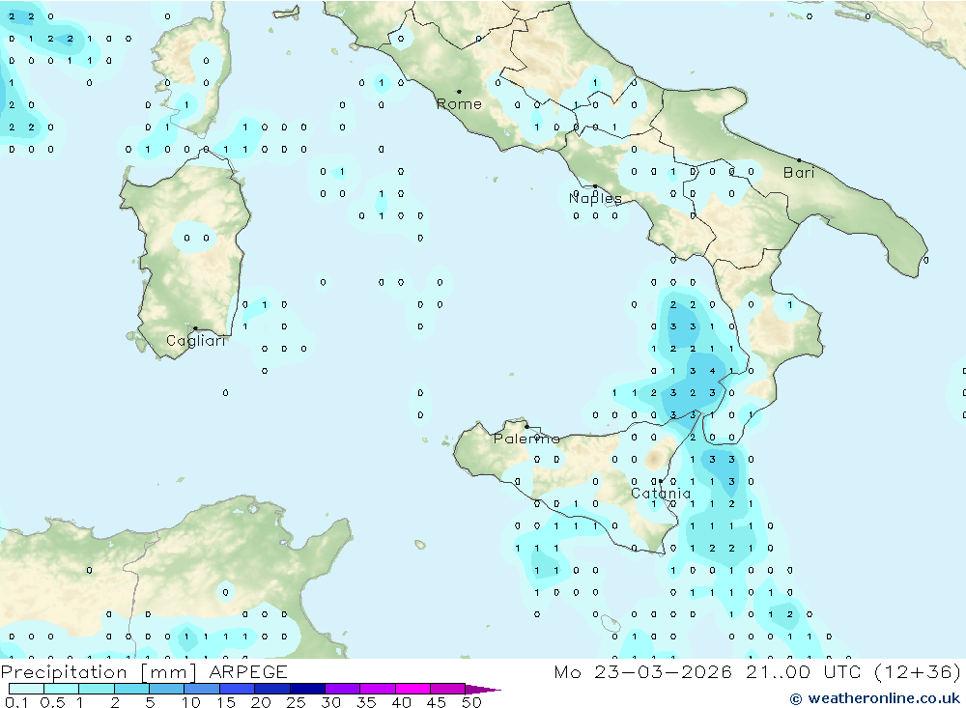Click the legend value '10'
Viewport: 966px width, 708px height.
pyautogui.click(x=191, y=702)
